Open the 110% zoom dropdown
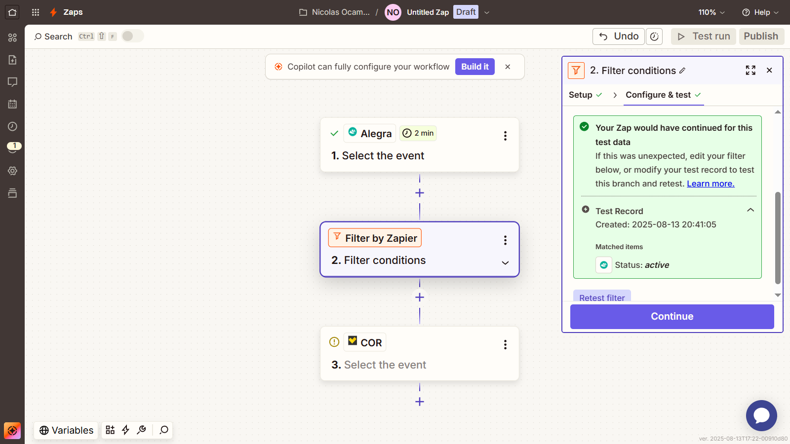 click(x=711, y=12)
